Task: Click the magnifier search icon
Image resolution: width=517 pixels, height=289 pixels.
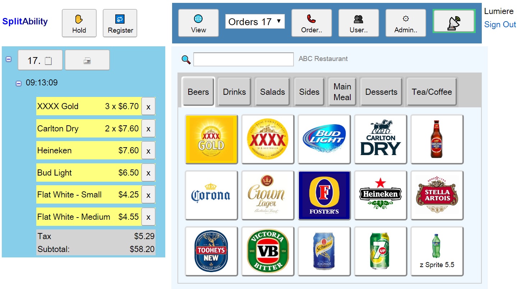Action: [186, 60]
